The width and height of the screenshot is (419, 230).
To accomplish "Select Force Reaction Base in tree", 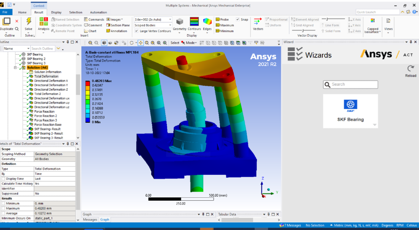I will [48, 125].
